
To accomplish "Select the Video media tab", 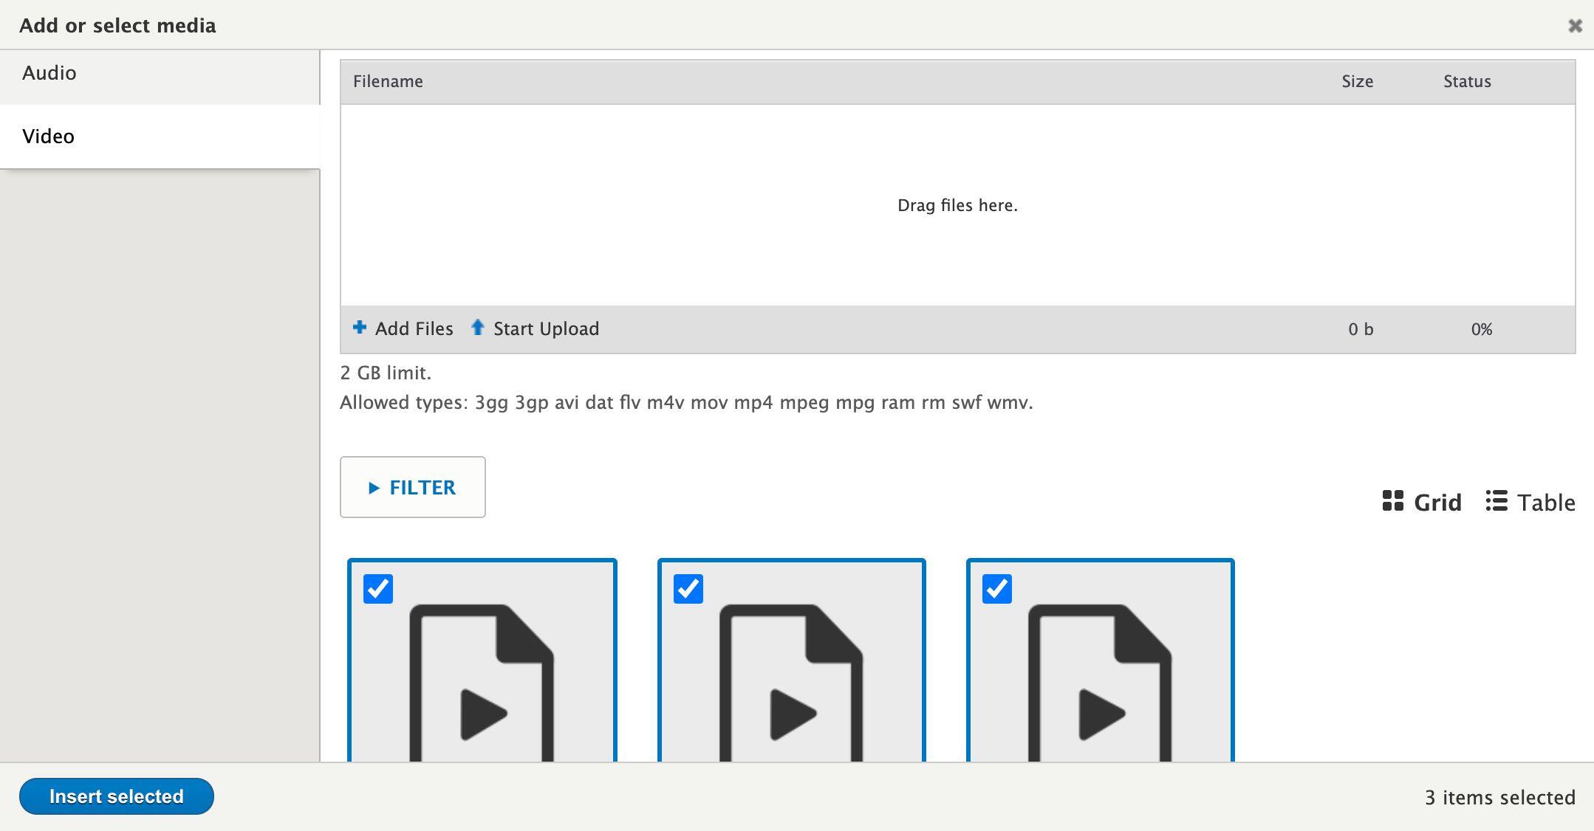I will 49,137.
